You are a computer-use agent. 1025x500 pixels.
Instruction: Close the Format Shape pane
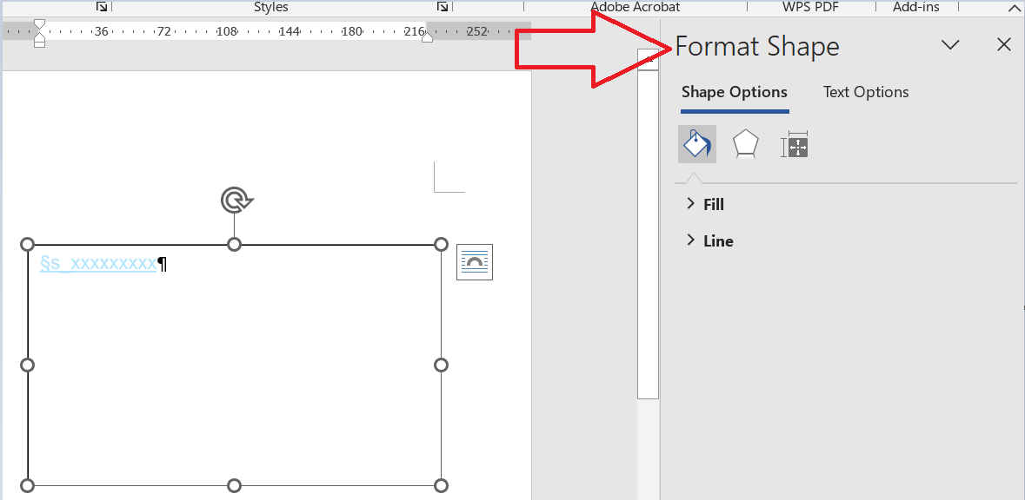pos(1003,45)
